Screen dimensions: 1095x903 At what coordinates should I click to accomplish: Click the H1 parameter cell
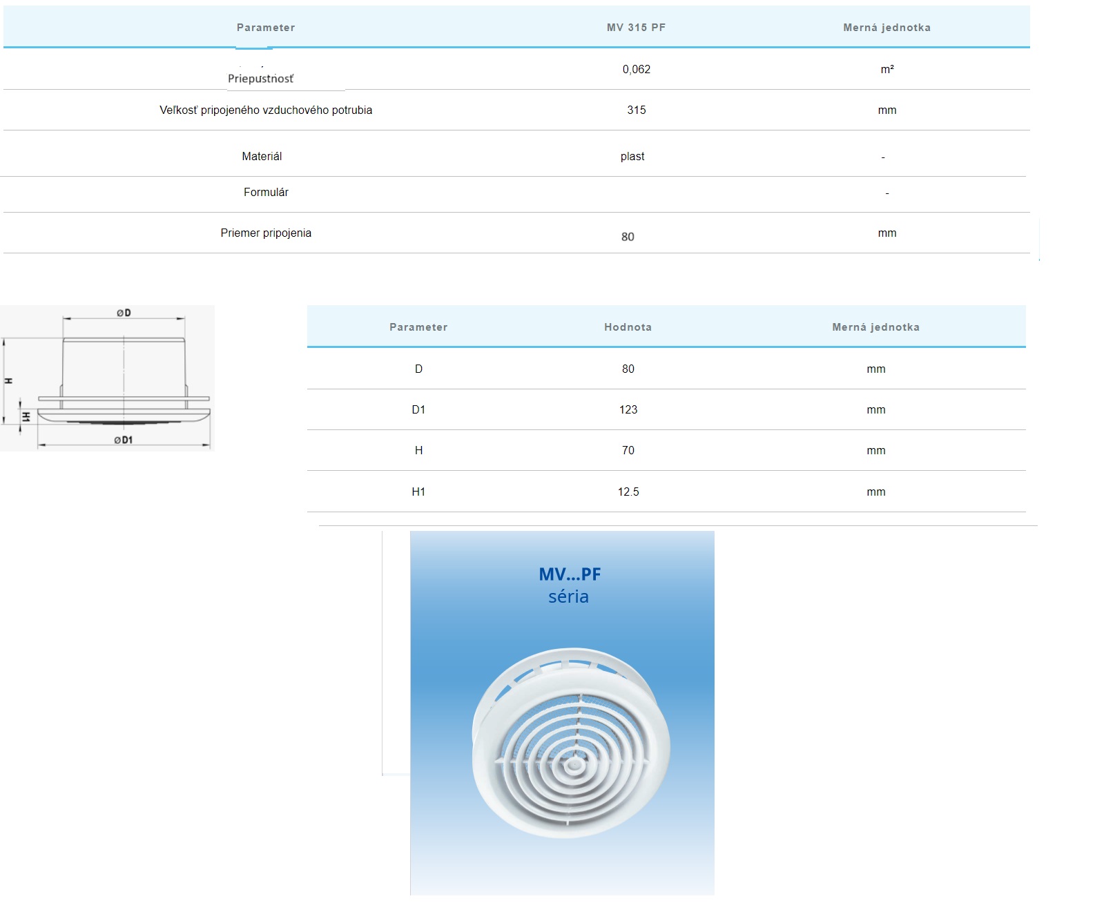click(418, 492)
